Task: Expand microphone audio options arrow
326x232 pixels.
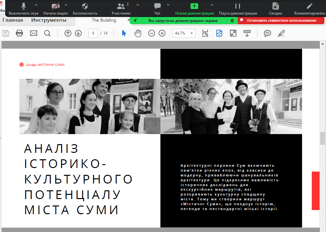Action: click(36, 5)
